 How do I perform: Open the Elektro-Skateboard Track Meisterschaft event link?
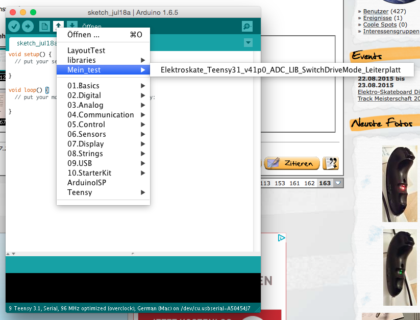click(x=389, y=95)
